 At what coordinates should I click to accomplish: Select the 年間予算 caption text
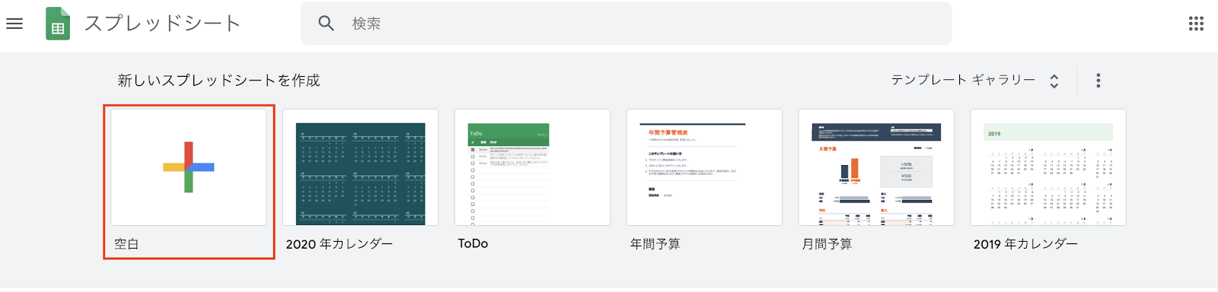point(655,244)
